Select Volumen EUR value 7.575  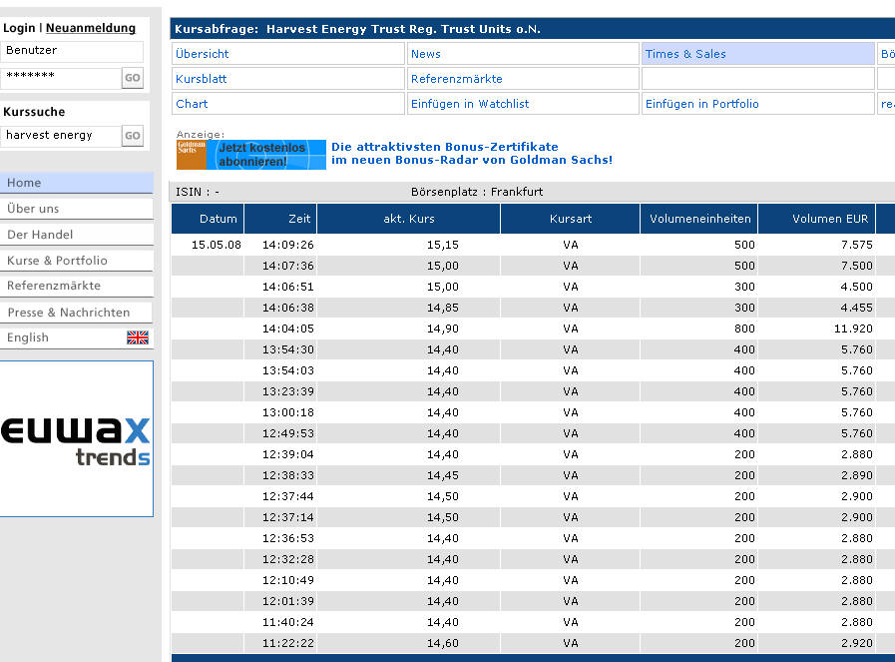[857, 245]
